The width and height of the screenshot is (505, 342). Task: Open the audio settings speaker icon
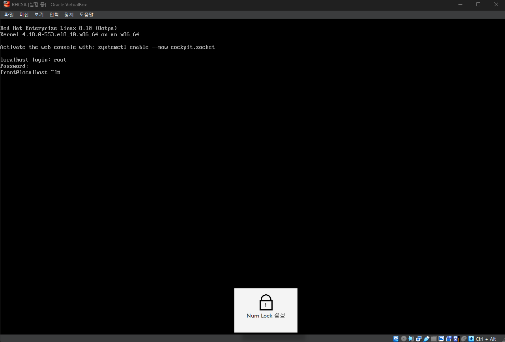pos(411,338)
